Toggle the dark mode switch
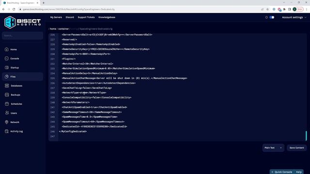Image resolution: width=310 pixels, height=174 pixels. [x=272, y=17]
